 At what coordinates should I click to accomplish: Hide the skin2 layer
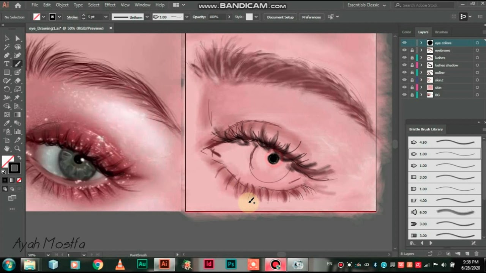(404, 80)
